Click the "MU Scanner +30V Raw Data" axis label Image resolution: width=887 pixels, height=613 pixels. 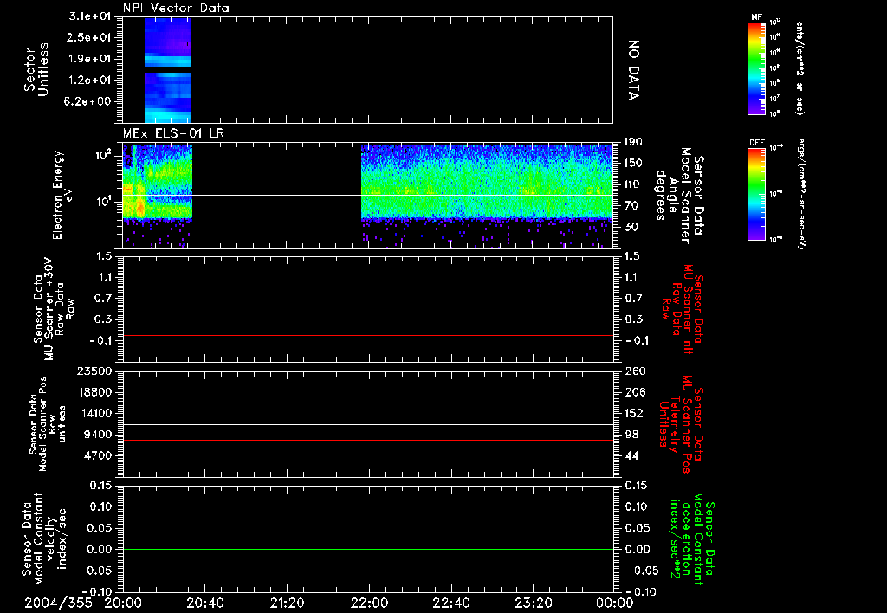point(54,309)
